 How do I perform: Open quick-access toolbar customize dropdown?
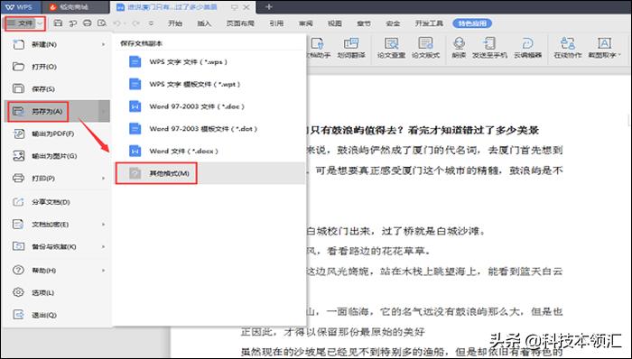(151, 23)
